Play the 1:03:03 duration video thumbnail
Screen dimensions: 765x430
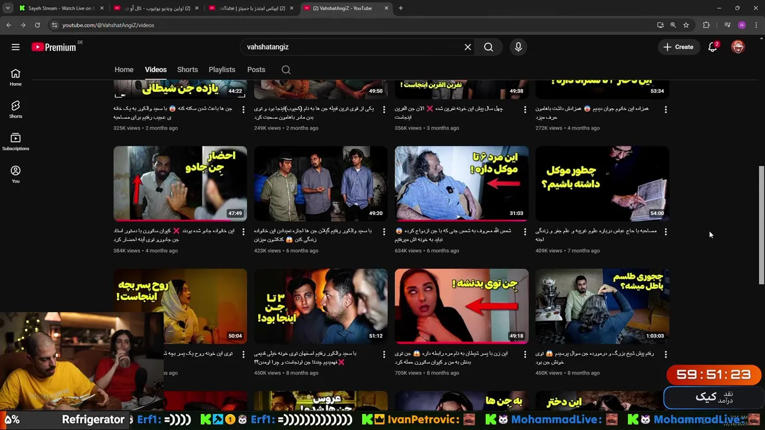(602, 306)
